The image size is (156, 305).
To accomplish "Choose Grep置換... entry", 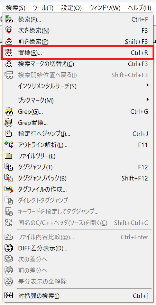I will [78, 122].
